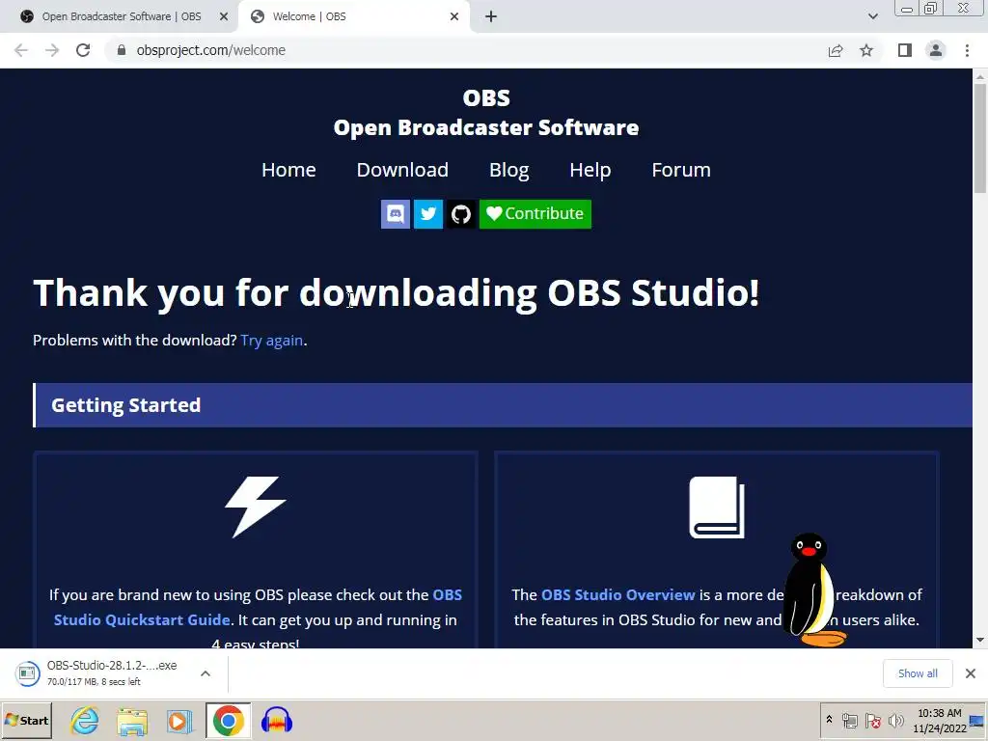Switch to Open Broadcaster Software tab

click(x=120, y=16)
